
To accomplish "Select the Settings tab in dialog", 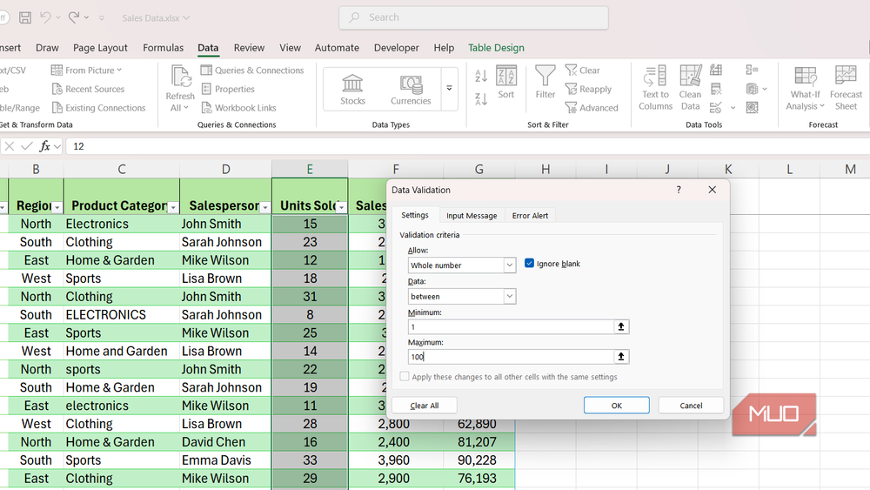I will click(415, 215).
